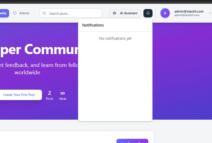Click the purple A avatar circle
This screenshot has width=212, height=143.
(165, 13)
